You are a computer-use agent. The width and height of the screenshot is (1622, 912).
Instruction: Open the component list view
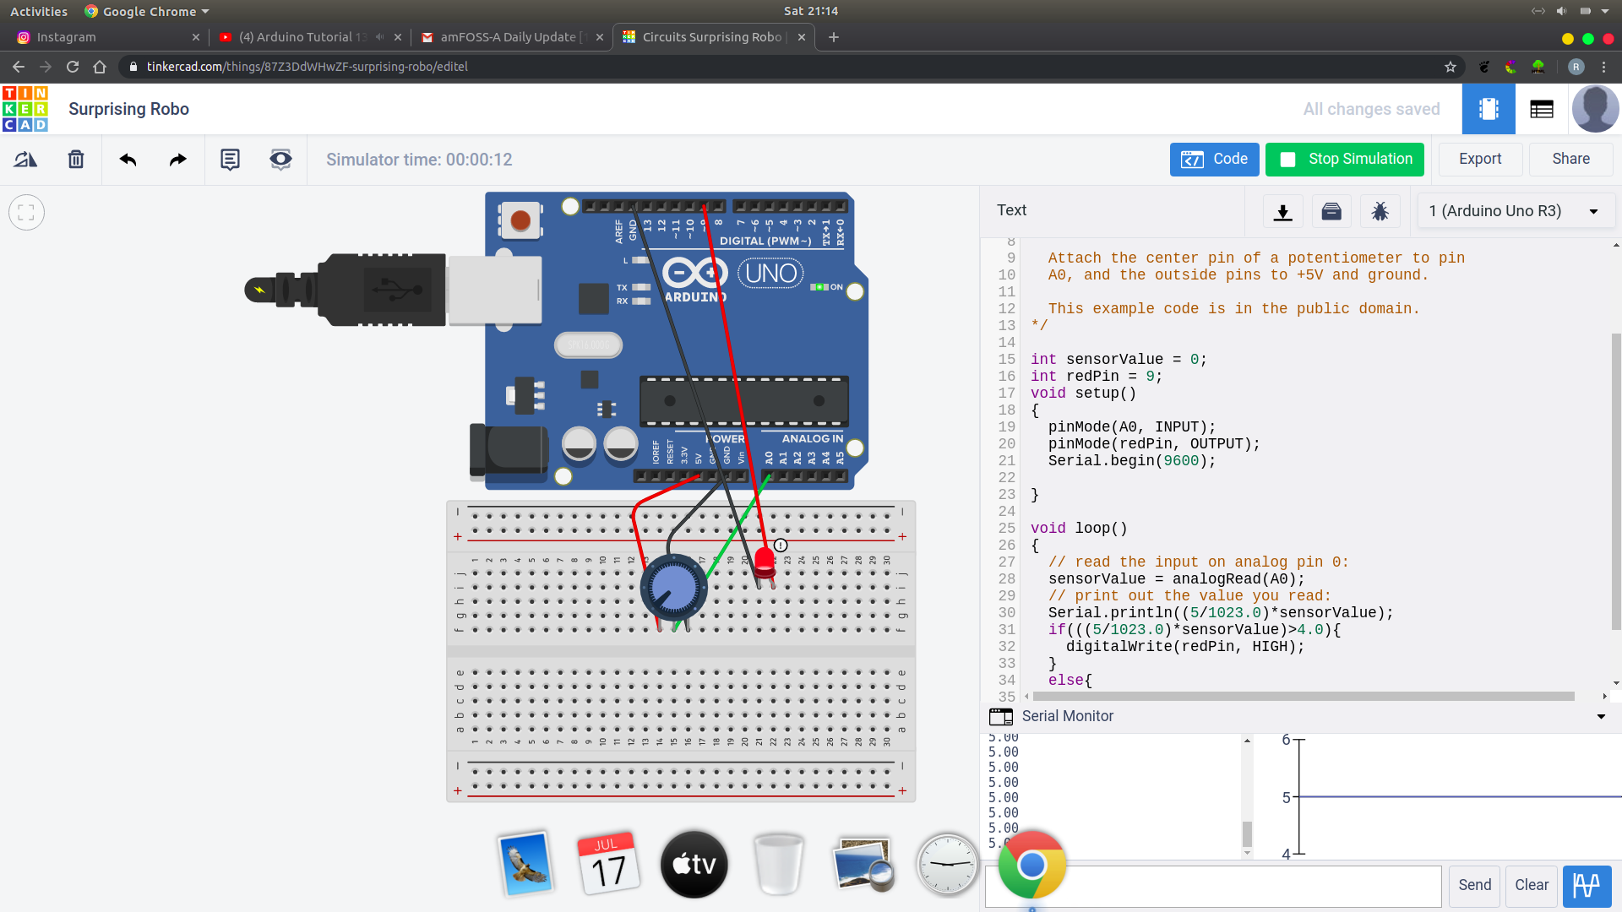(x=1542, y=109)
